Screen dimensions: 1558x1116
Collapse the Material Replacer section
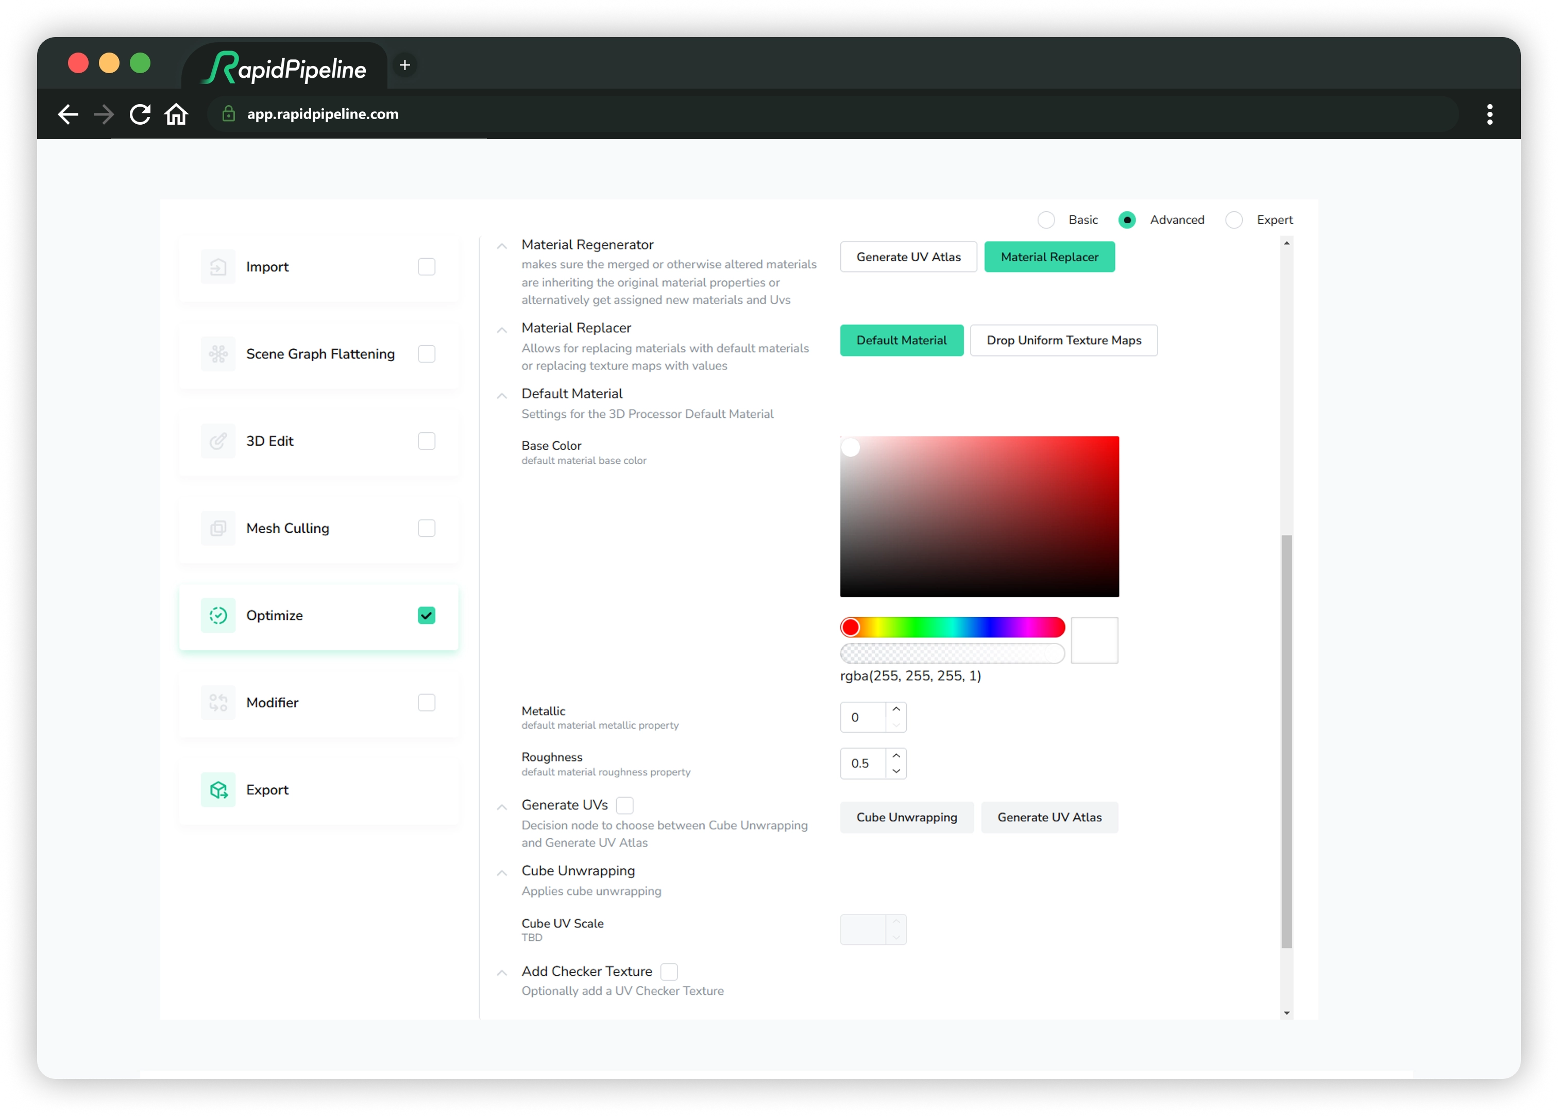502,330
